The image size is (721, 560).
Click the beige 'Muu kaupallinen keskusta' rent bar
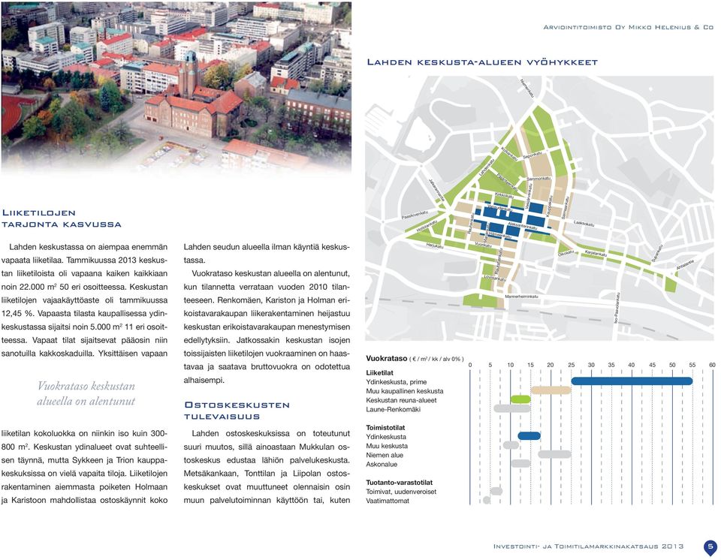tap(551, 390)
